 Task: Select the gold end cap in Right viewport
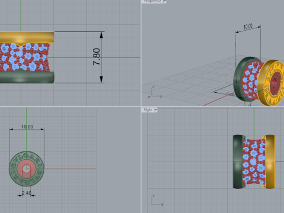(269, 162)
